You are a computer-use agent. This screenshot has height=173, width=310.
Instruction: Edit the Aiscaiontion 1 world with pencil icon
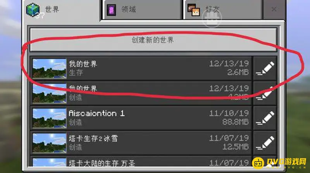265,118
